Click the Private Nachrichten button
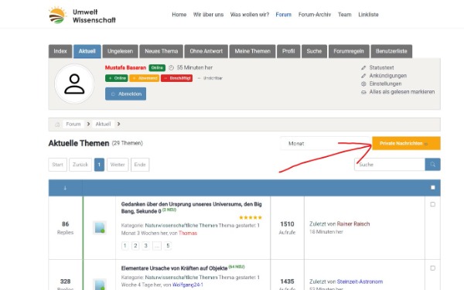464x290 pixels. point(406,143)
